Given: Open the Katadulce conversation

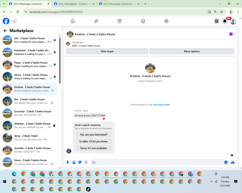Looking at the screenshot, I should pos(29,52).
